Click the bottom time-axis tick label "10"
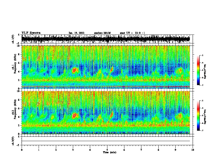Image resolution: width=217 pixels, height=168 pixels. click(193, 150)
